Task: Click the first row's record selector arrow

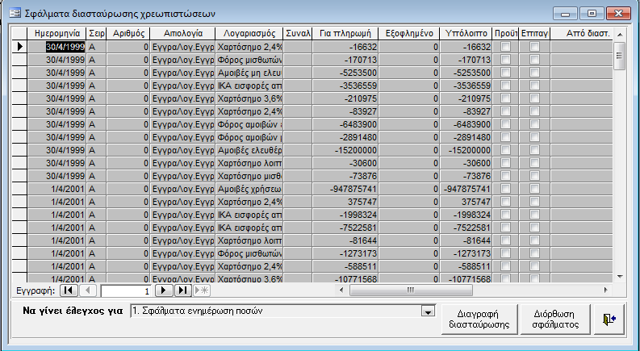Action: (19, 48)
